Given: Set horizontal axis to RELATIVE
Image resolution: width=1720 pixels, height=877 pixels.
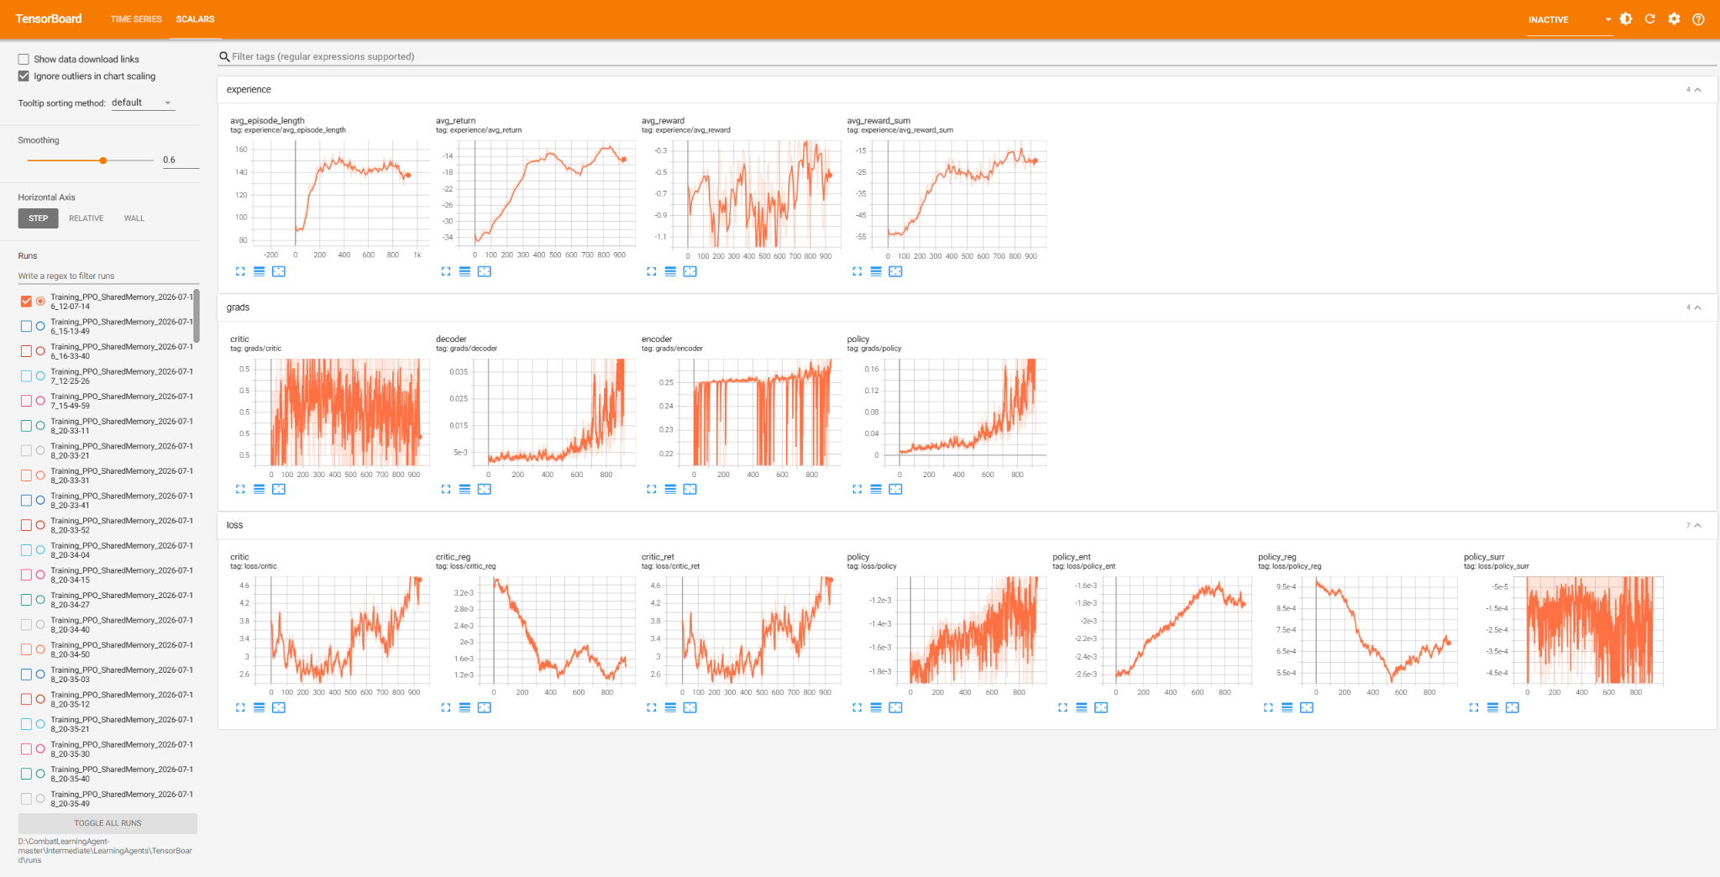Looking at the screenshot, I should point(87,218).
